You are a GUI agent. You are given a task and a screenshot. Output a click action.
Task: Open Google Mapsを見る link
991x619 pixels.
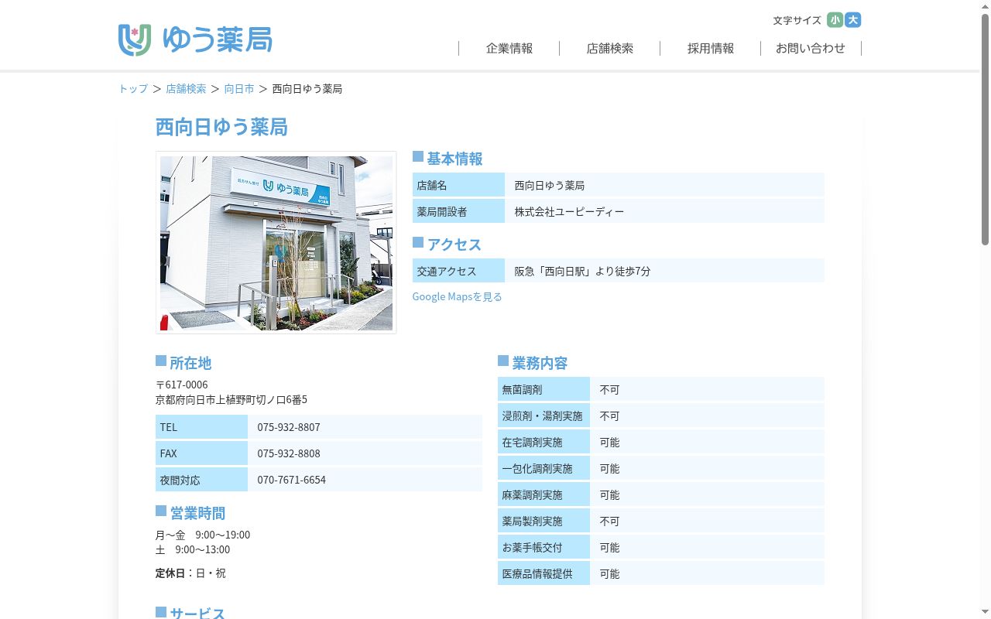pos(458,296)
